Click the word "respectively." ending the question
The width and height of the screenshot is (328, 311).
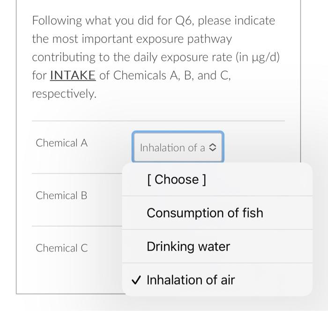[x=64, y=94]
